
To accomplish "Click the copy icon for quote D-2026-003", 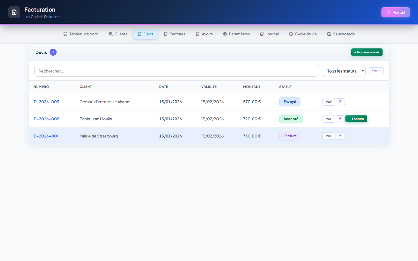I will click(x=340, y=102).
